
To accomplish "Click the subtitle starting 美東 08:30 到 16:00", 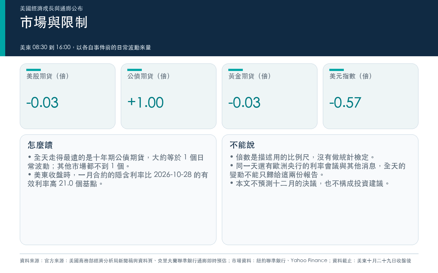I will point(85,47).
